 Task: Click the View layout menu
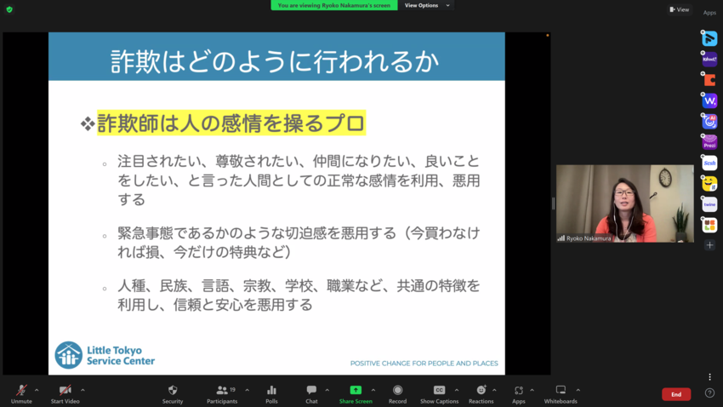coord(679,9)
